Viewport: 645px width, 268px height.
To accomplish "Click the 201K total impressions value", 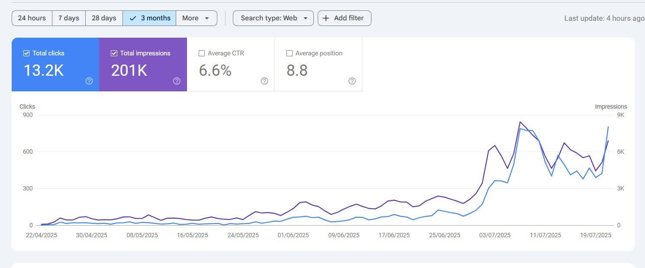I will 129,70.
